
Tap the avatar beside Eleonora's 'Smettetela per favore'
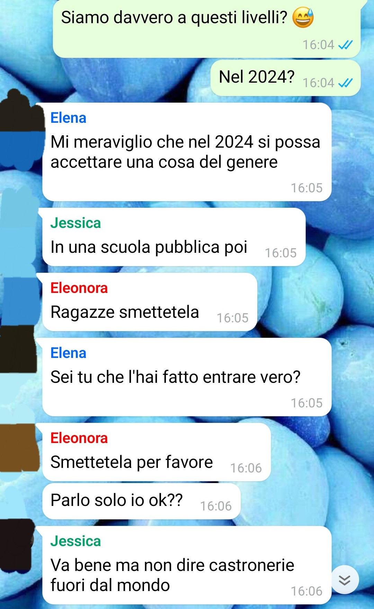[19, 448]
